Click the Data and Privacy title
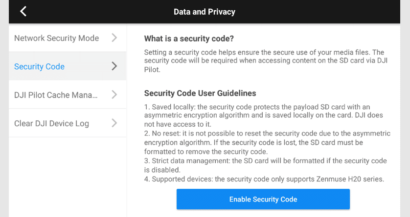This screenshot has width=410, height=217. click(x=205, y=12)
